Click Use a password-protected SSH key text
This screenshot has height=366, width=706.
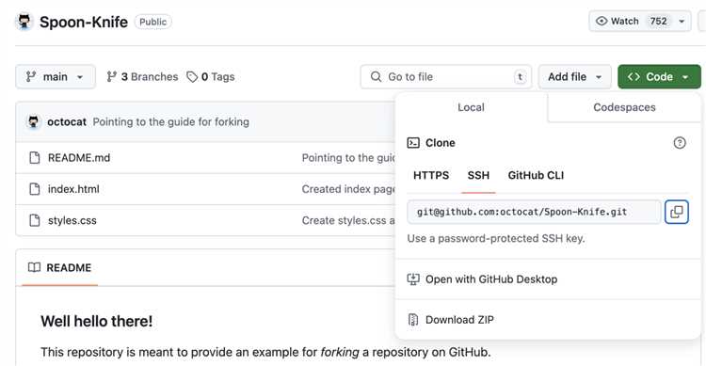496,238
